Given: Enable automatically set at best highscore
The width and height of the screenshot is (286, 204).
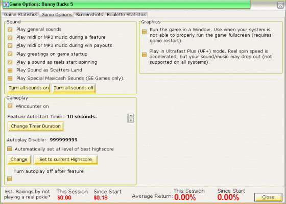Looking at the screenshot, I should (x=10, y=149).
